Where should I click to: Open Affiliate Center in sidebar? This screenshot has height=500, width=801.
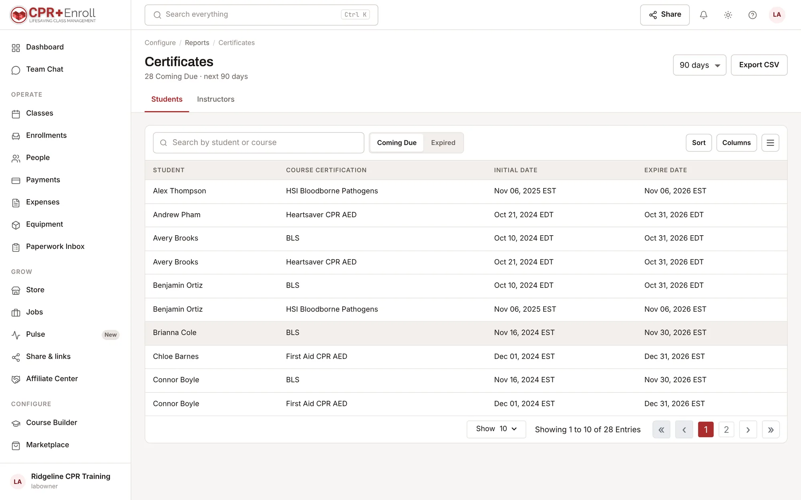tap(65, 379)
